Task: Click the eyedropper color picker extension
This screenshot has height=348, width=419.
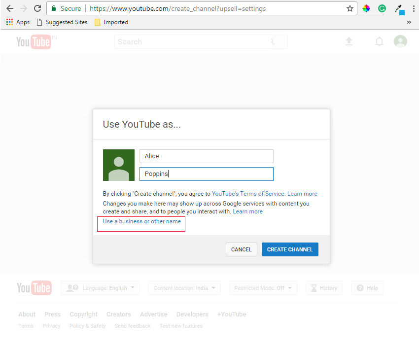Action: 399,10
